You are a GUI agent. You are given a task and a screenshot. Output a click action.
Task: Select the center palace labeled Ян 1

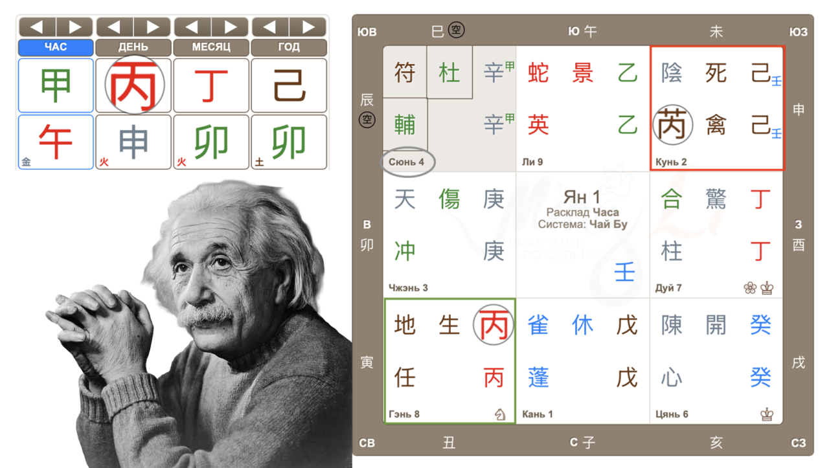582,234
